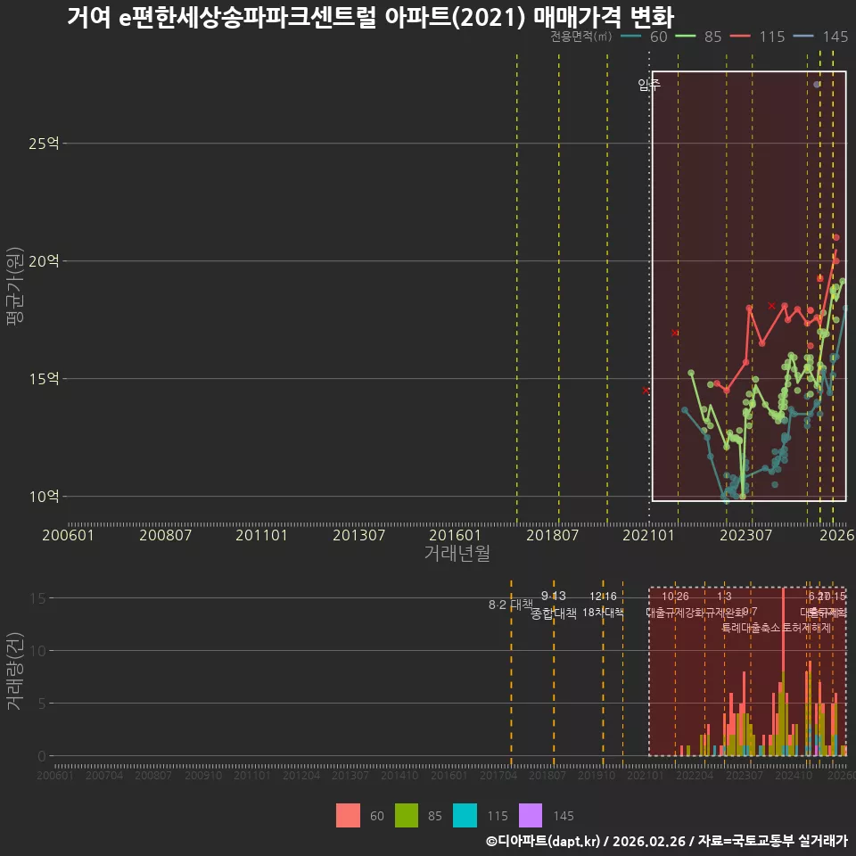Screen dimensions: 856x856
Task: Click the purple 145 swatch in bottom legend
Action: 530,816
